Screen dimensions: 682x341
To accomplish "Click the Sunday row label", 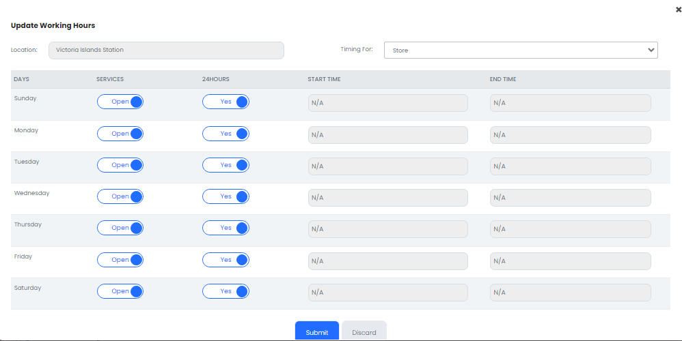I will [x=25, y=98].
